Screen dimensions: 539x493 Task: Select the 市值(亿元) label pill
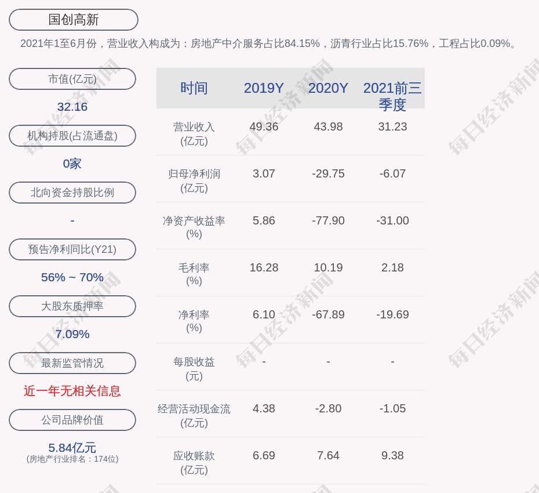(x=72, y=79)
